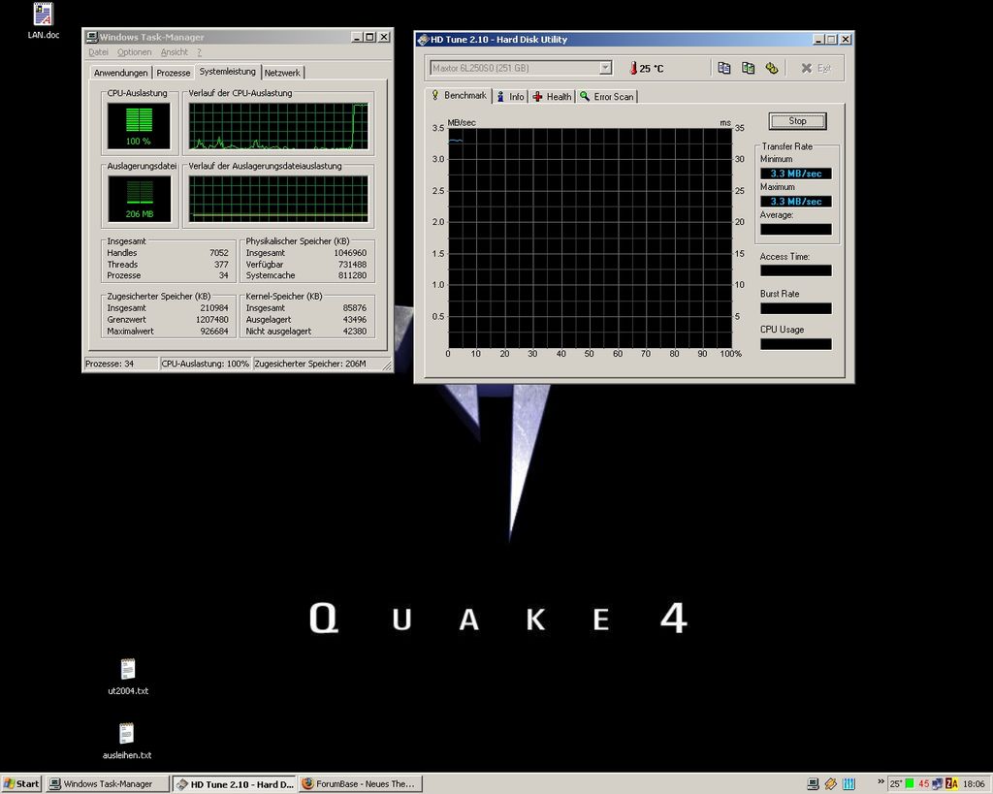This screenshot has height=794, width=993.
Task: Click the Task-Manager title bar icon
Action: click(x=92, y=37)
